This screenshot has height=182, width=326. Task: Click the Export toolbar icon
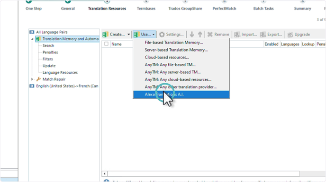tap(263, 35)
